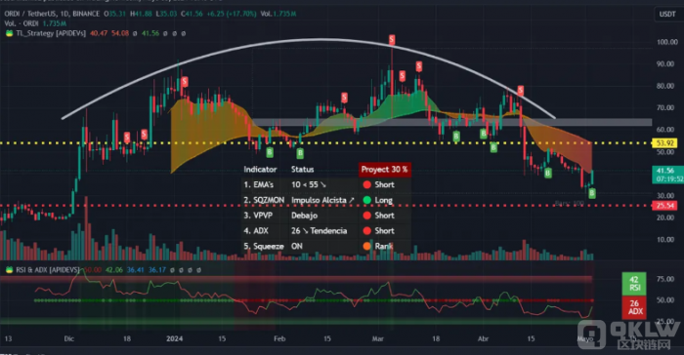
Task: Click the Mar date axis label
Action: pyautogui.click(x=377, y=338)
